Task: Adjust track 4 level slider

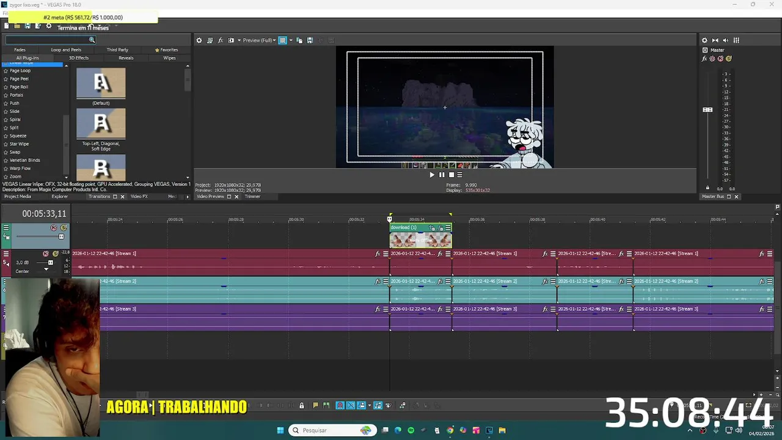Action: tap(61, 237)
